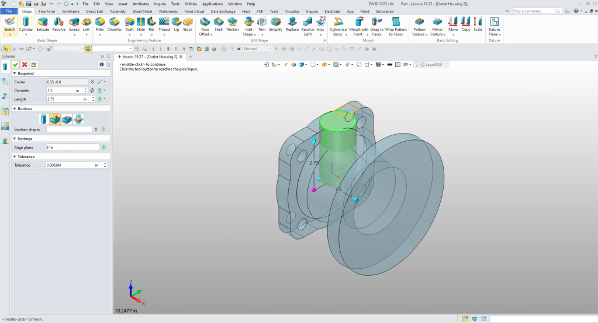Click the File button

pyautogui.click(x=9, y=11)
